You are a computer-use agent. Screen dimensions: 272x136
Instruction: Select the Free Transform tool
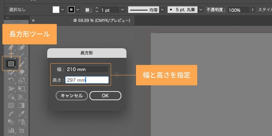click(22, 88)
